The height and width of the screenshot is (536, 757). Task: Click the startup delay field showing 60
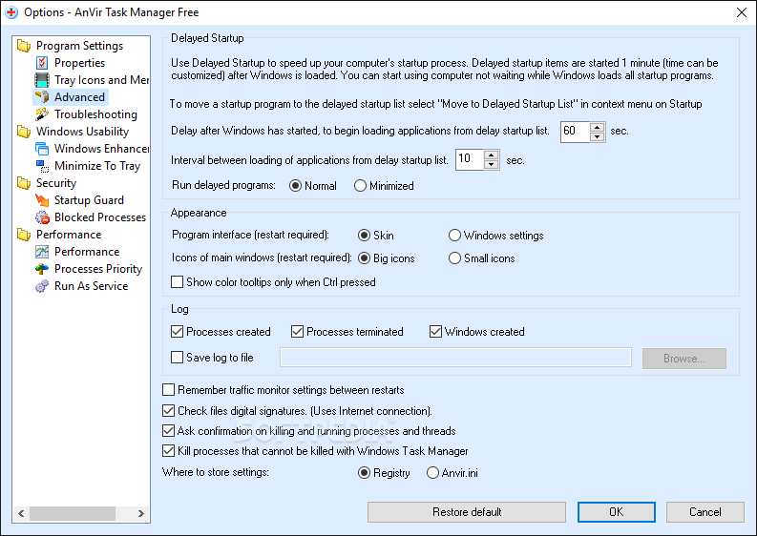(x=575, y=132)
